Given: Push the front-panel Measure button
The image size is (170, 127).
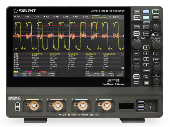Looking at the screenshot, I should (x=136, y=77).
